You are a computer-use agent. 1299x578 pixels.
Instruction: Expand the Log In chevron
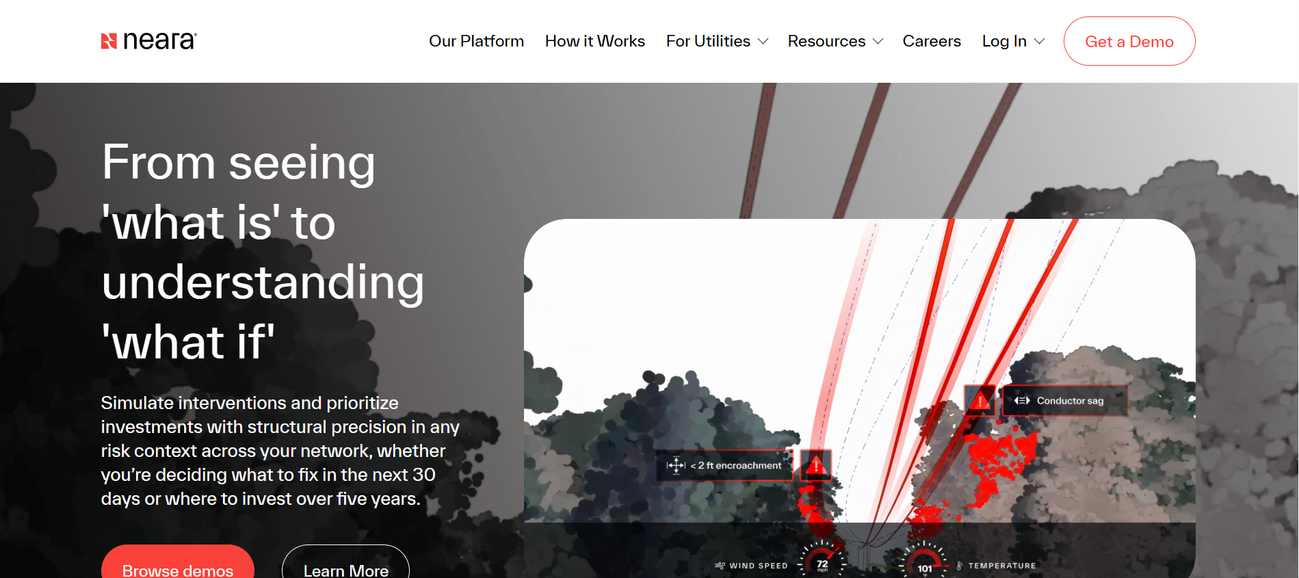pos(1040,42)
